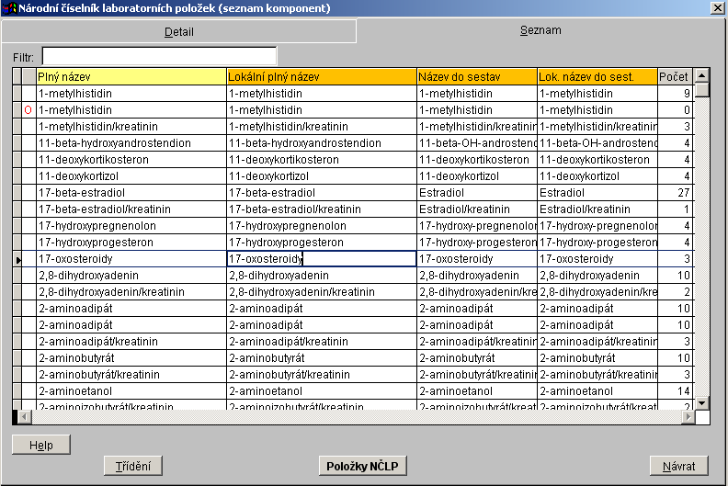
Task: Click the current row arrow indicator
Action: (x=17, y=260)
